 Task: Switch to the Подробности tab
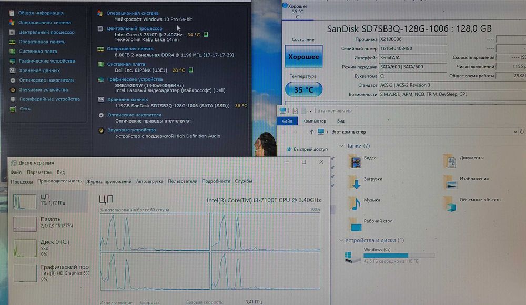click(216, 181)
